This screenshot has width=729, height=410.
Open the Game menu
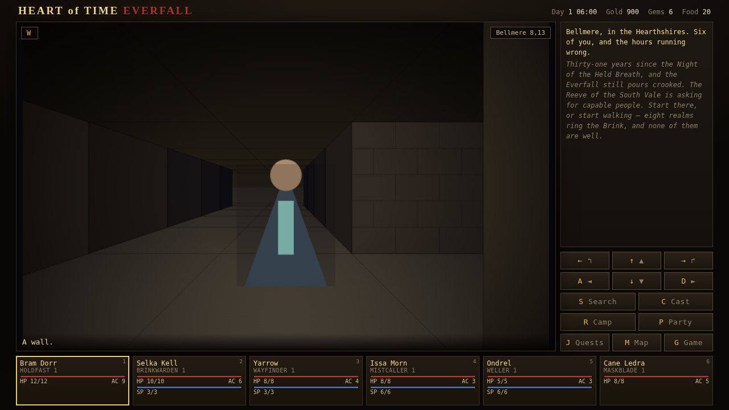689,343
